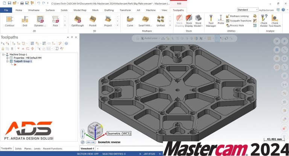
Task: Click Process Hole
Action: (x=235, y=26)
